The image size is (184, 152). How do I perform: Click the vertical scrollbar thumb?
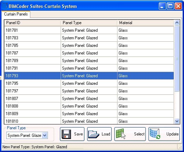pos(177,59)
